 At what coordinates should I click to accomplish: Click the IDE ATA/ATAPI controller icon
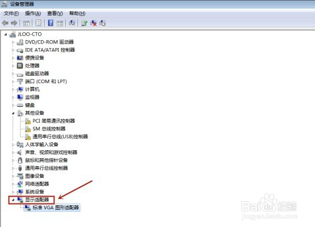pyautogui.click(x=20, y=50)
